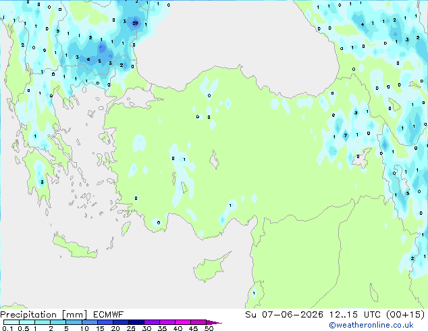Click the "(00+15)" forecast offset text
428x331 pixels.
[x=406, y=315]
